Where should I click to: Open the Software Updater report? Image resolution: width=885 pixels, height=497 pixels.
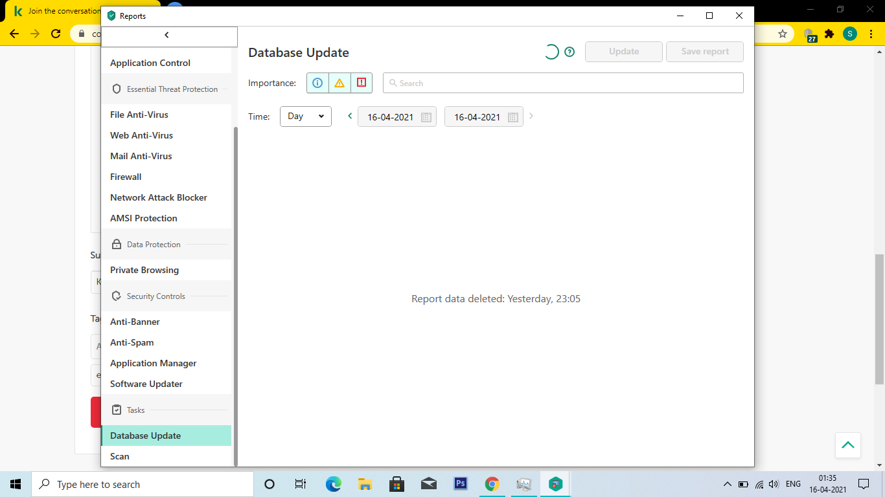(x=166, y=384)
